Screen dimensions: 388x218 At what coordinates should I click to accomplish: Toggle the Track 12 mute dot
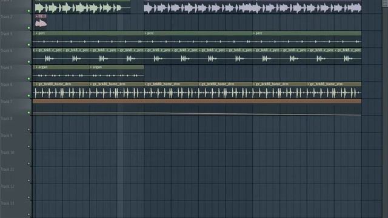(28, 197)
